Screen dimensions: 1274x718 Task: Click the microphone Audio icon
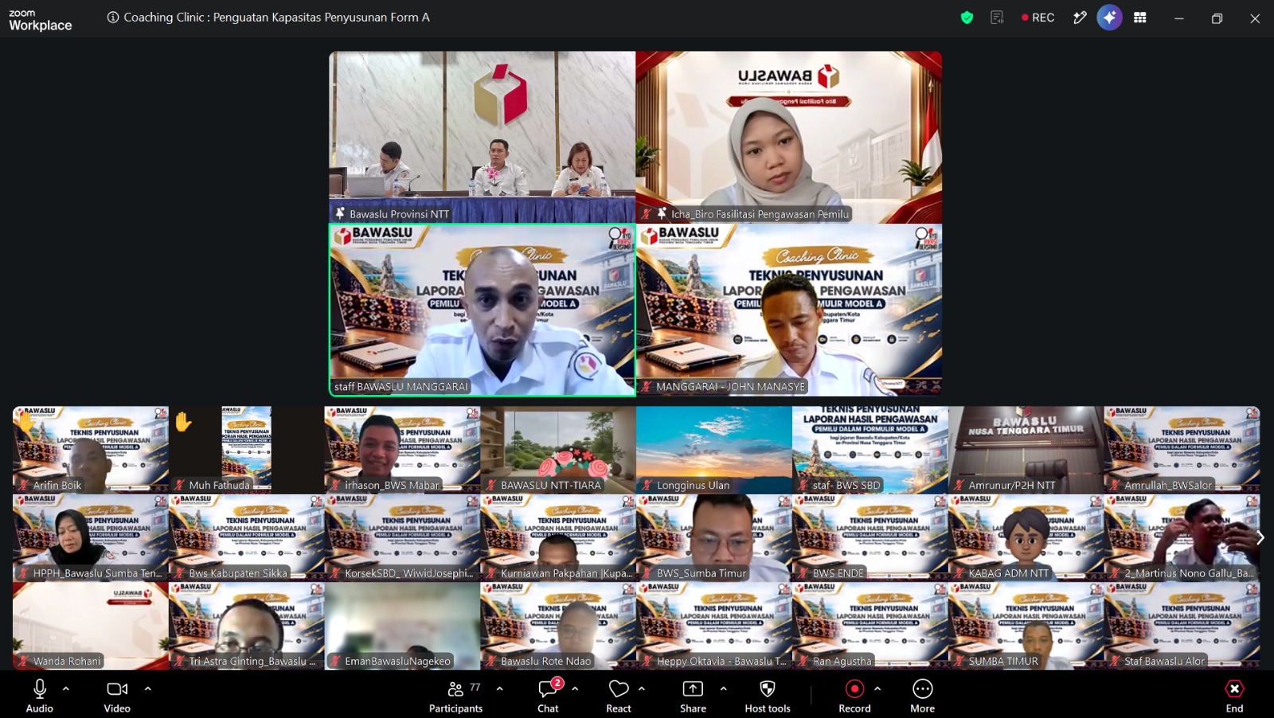pos(40,689)
